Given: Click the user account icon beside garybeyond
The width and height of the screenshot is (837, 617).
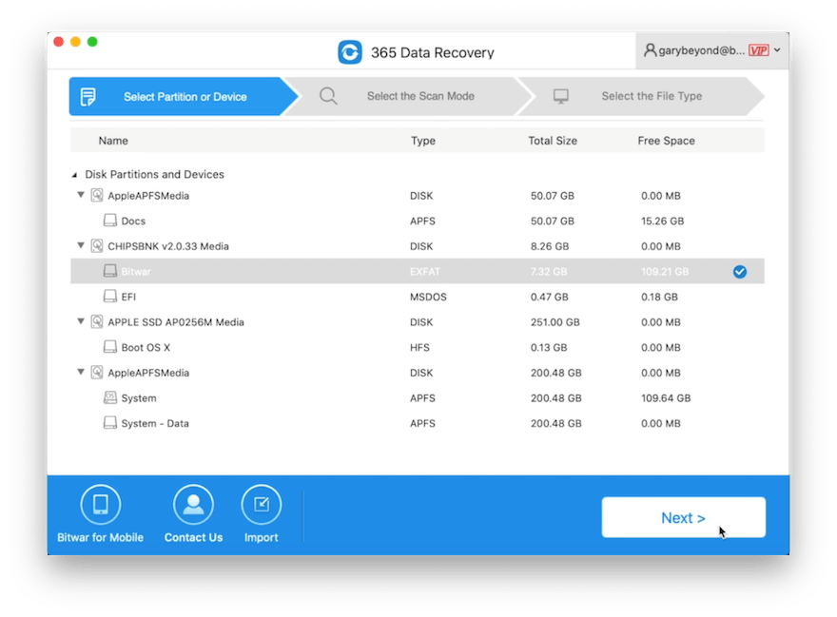Looking at the screenshot, I should point(650,50).
